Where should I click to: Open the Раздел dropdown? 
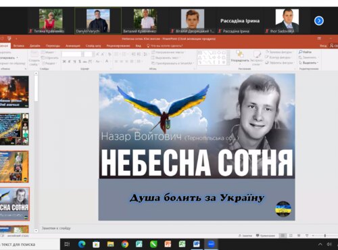point(49,63)
